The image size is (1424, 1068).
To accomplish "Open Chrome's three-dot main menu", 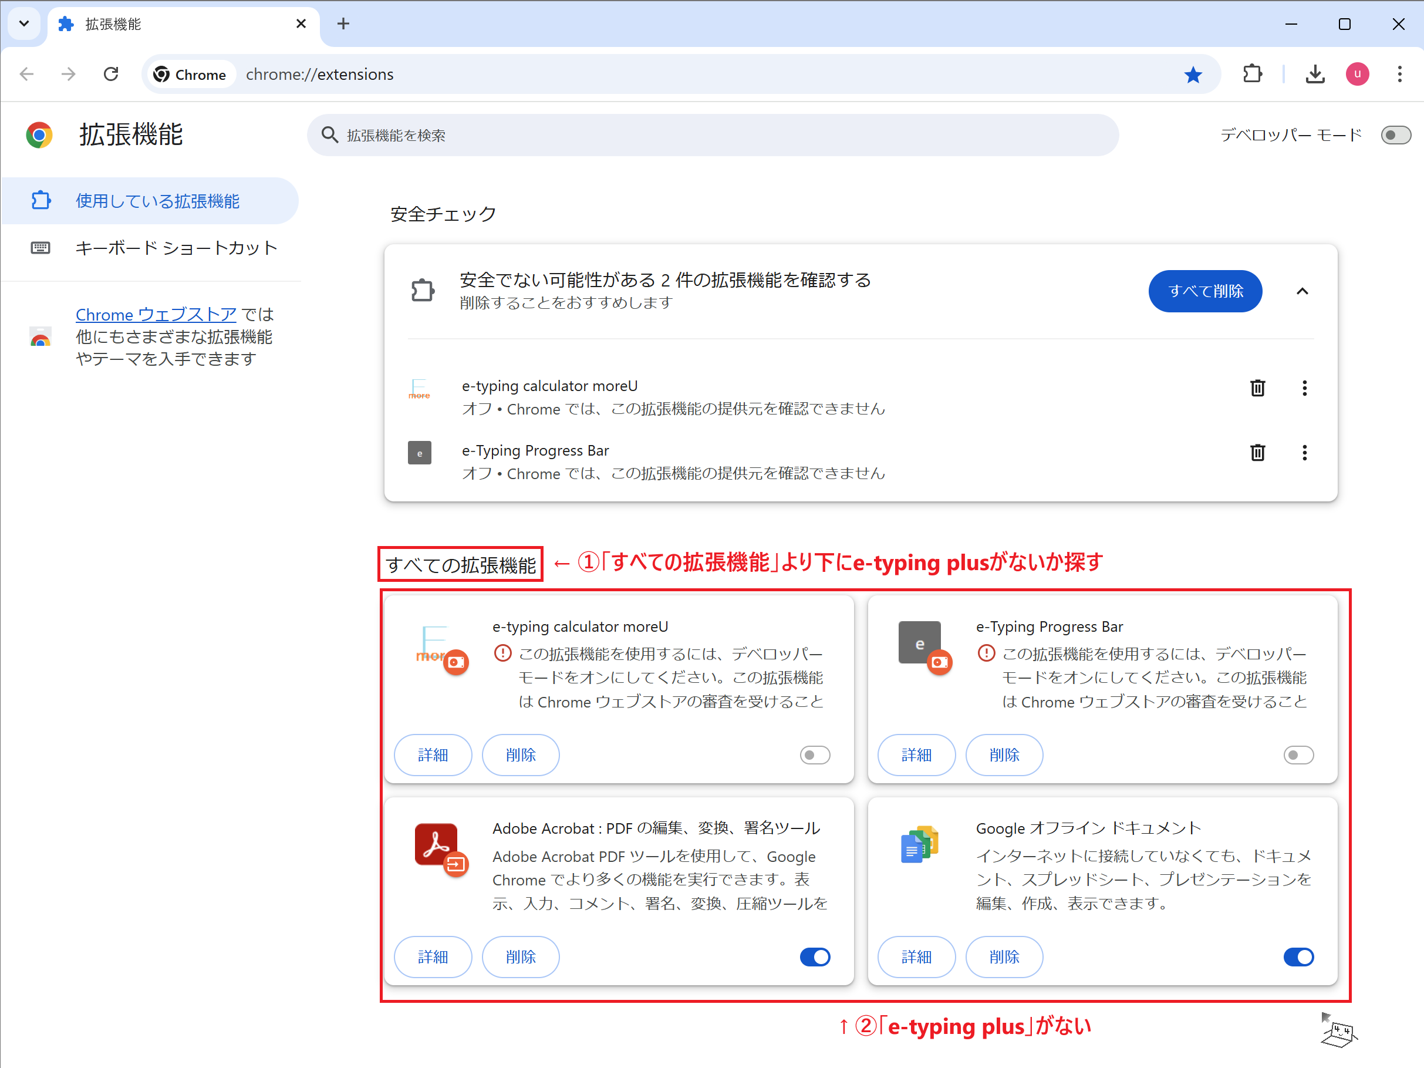I will [1399, 75].
